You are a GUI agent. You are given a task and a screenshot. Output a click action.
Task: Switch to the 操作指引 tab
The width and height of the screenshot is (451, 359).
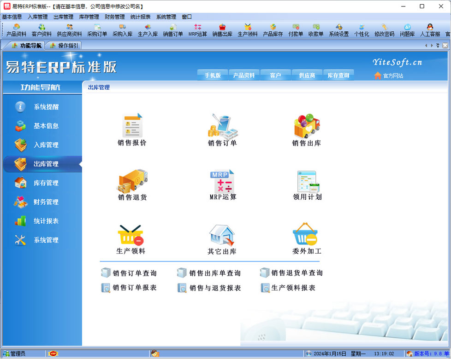point(64,45)
